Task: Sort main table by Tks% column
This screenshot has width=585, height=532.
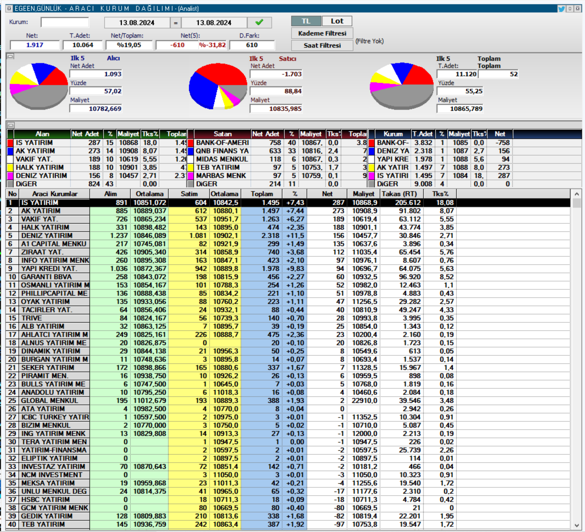Action: pos(440,194)
